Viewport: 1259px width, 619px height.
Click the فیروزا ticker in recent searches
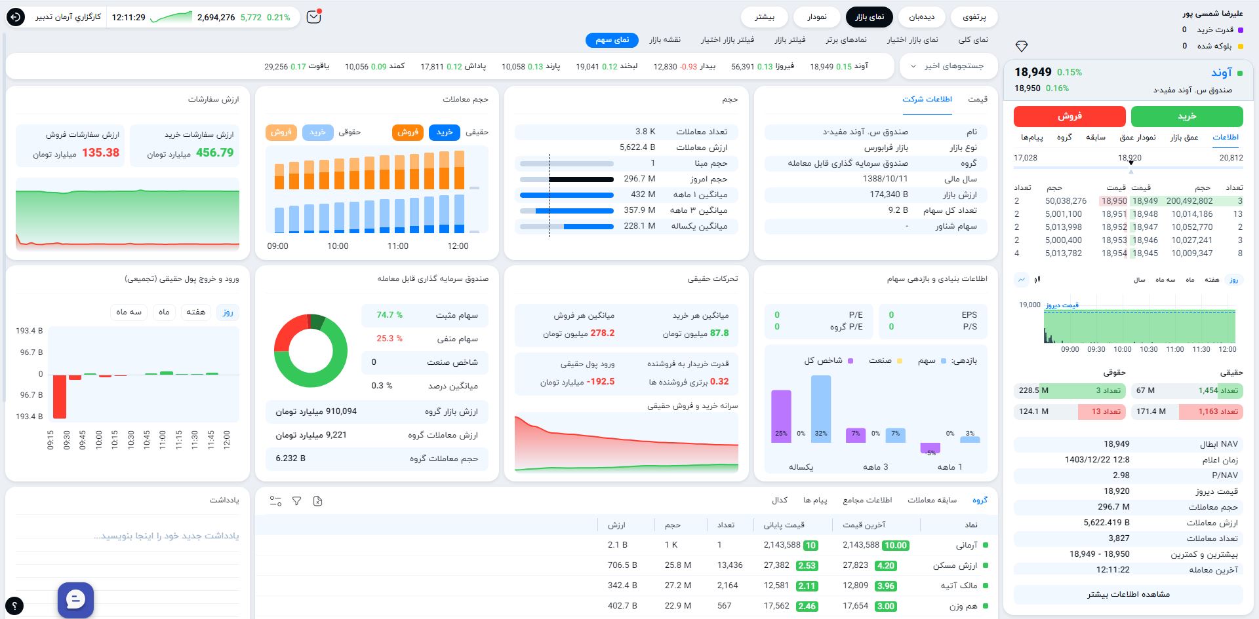pyautogui.click(x=763, y=66)
